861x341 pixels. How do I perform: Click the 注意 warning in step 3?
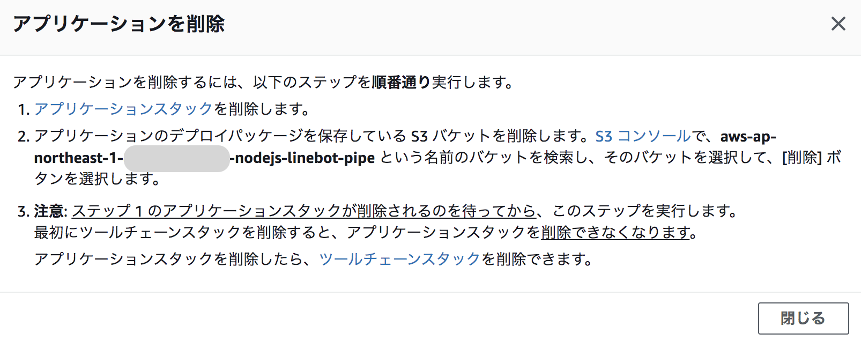pyautogui.click(x=52, y=211)
